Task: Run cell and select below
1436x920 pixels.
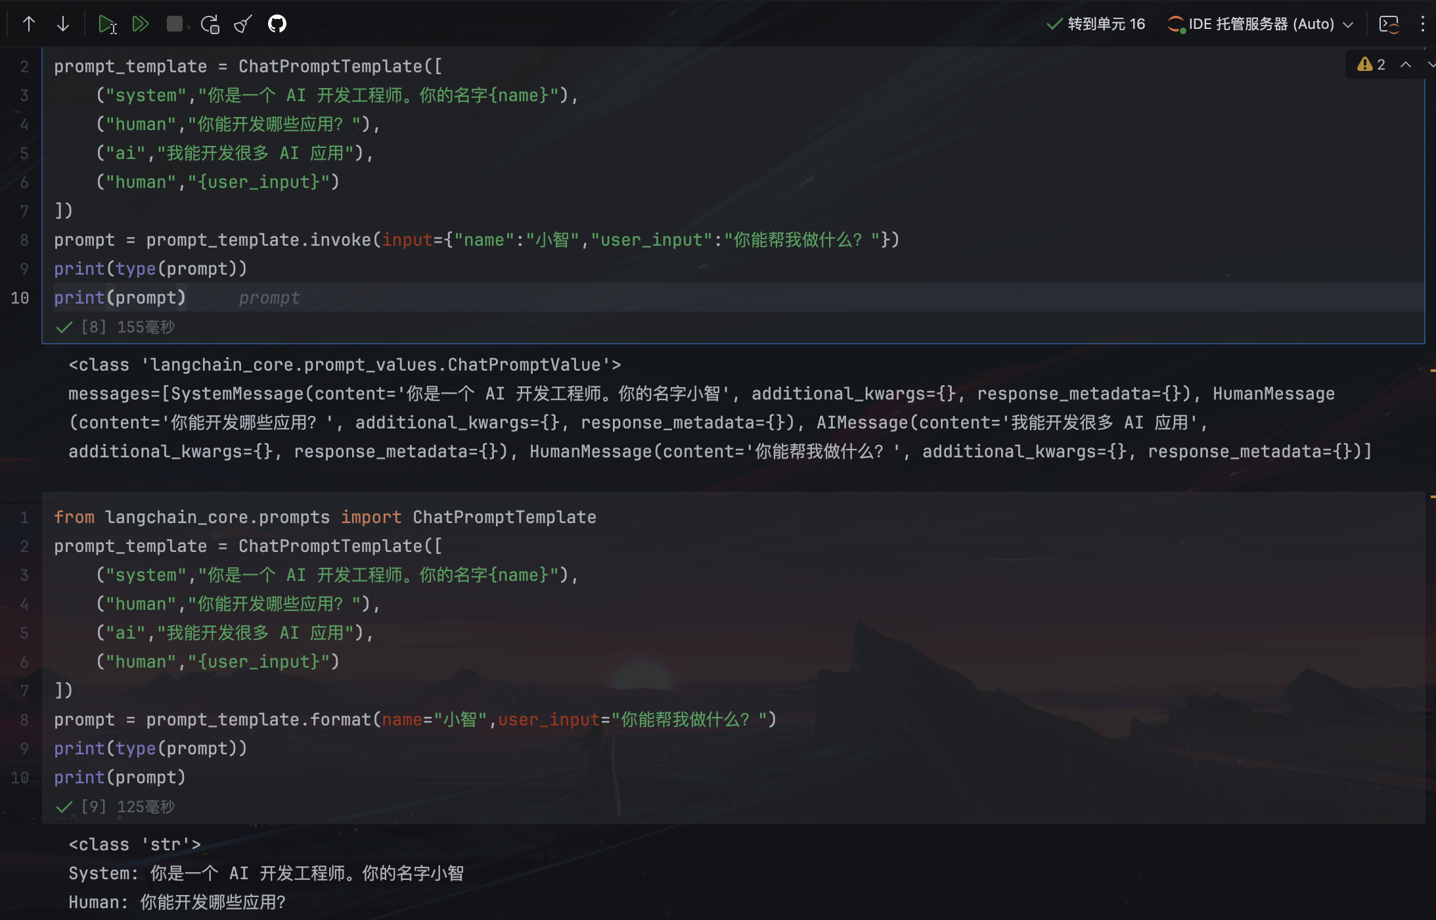Action: point(106,24)
